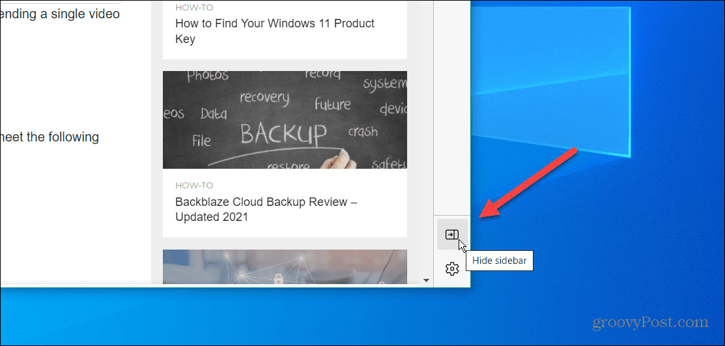Viewport: 725px width, 346px height.
Task: Click the 'ending a single video' text
Action: coord(60,14)
